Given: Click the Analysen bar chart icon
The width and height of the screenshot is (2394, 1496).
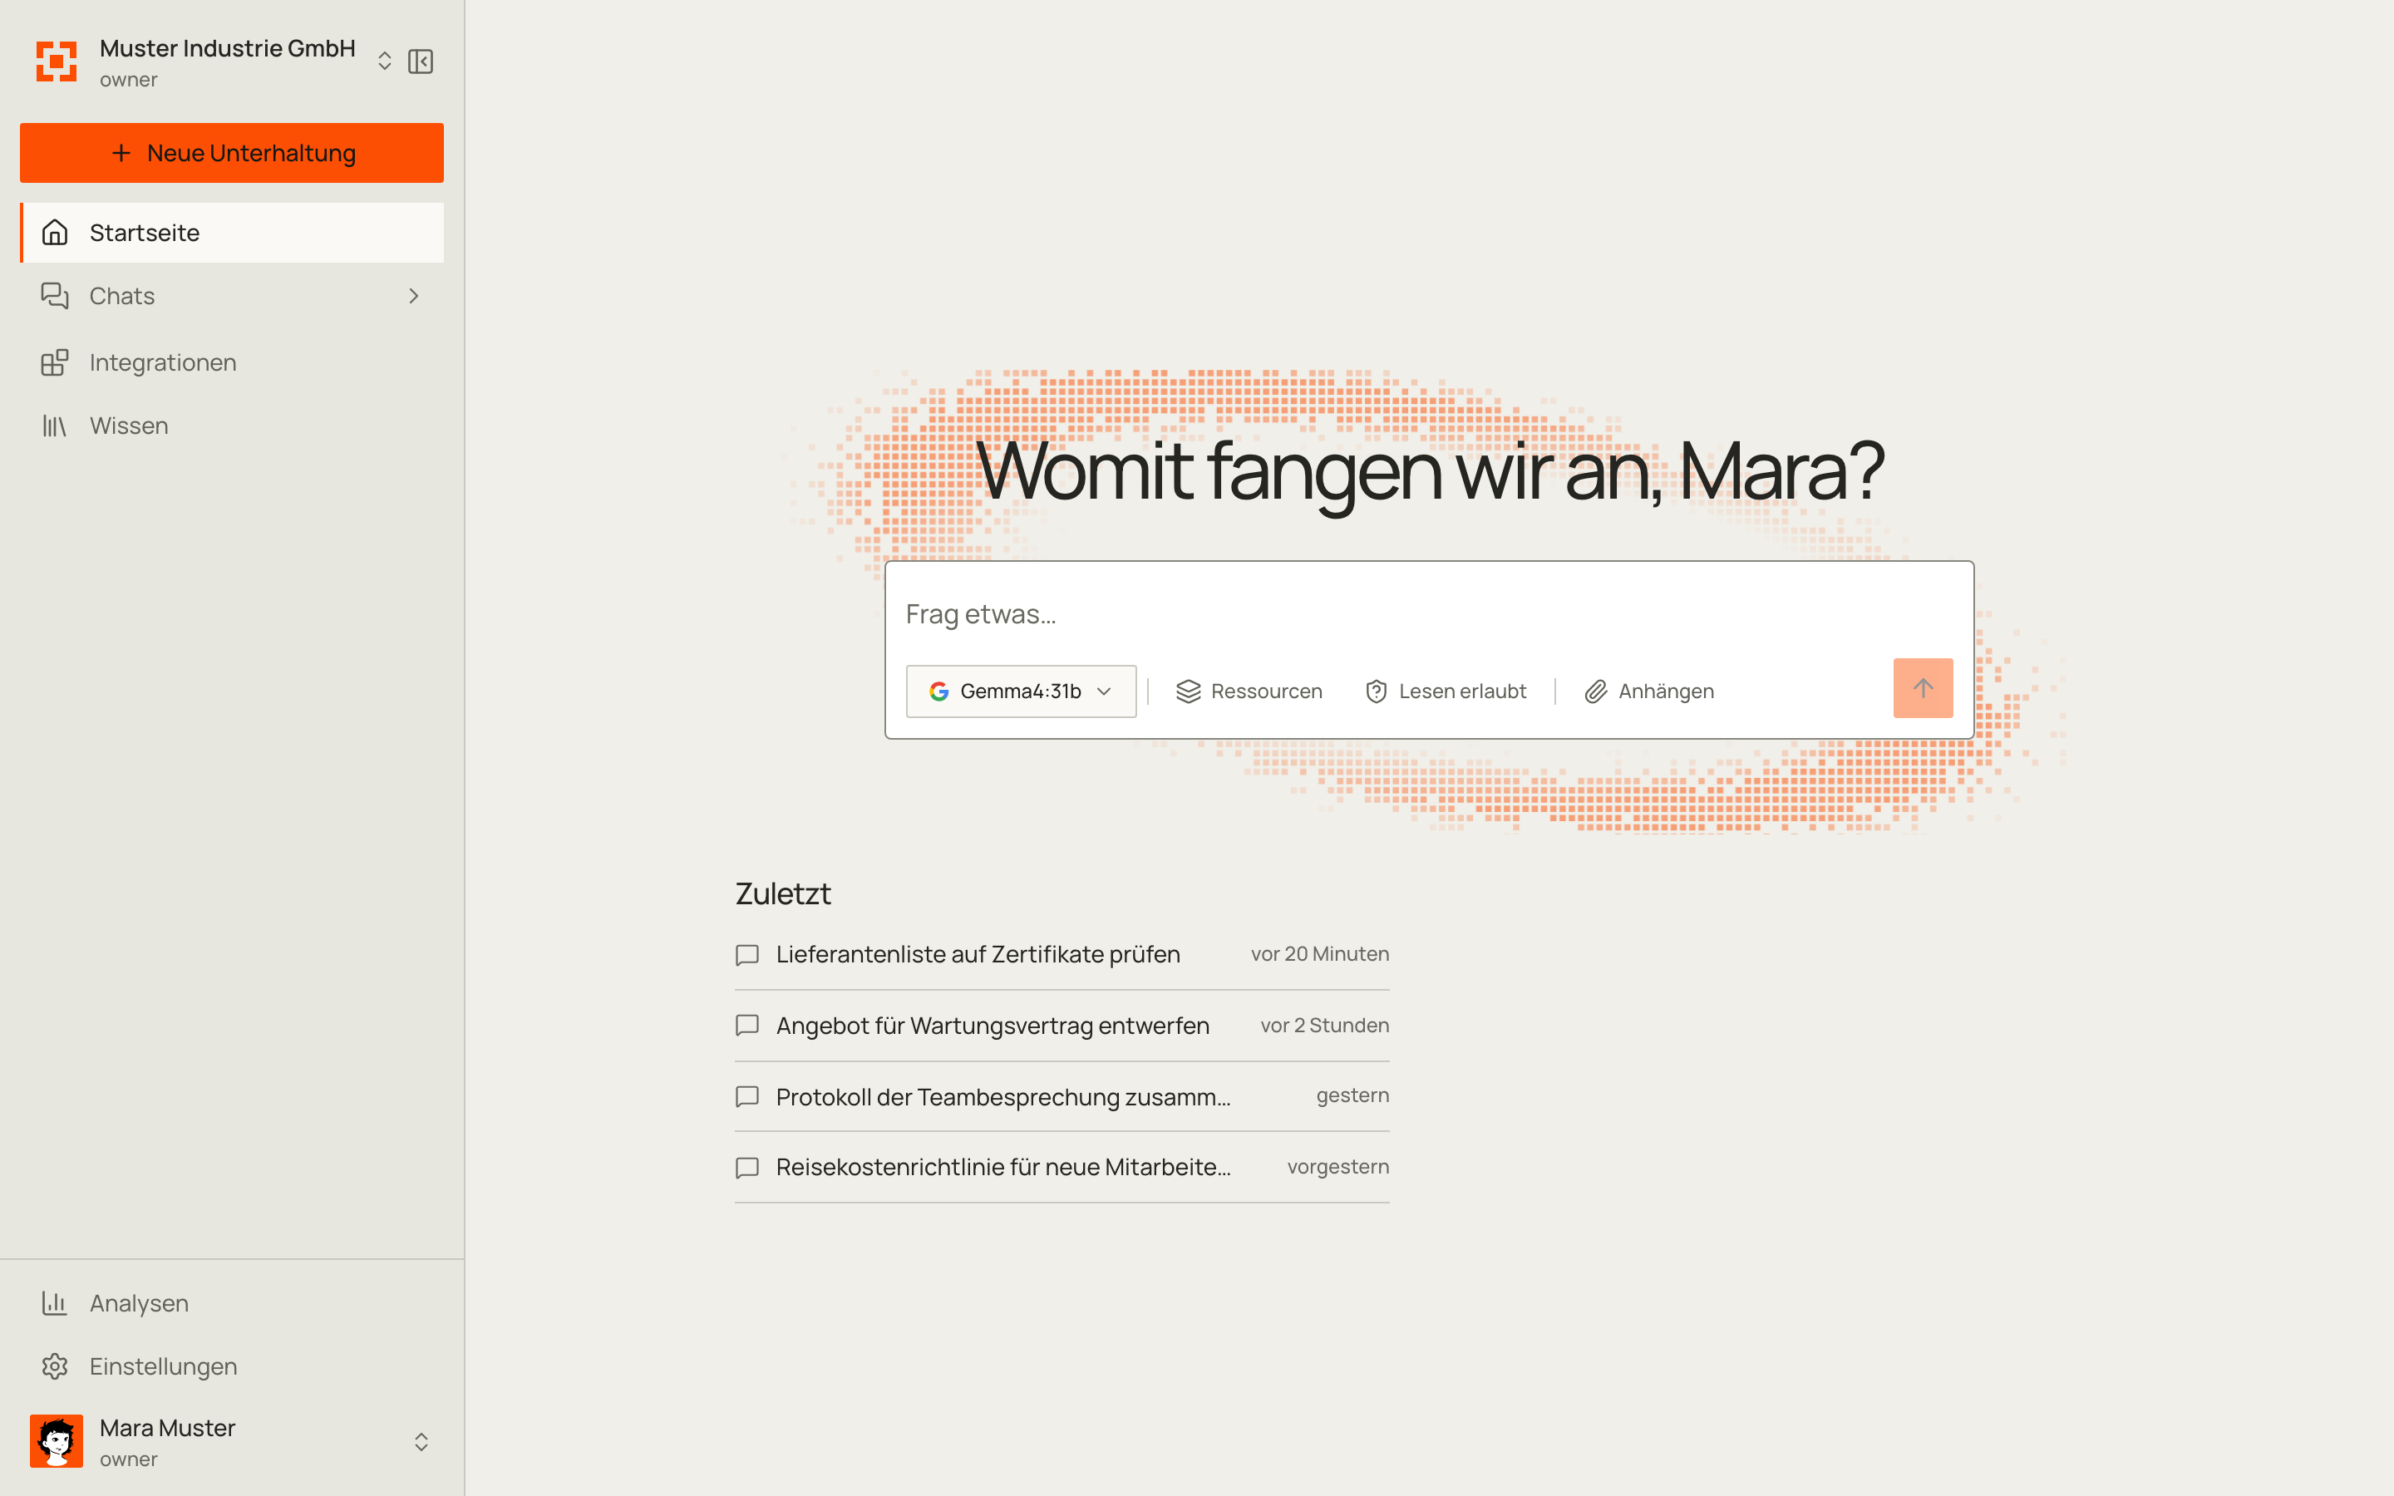Looking at the screenshot, I should click(x=56, y=1303).
